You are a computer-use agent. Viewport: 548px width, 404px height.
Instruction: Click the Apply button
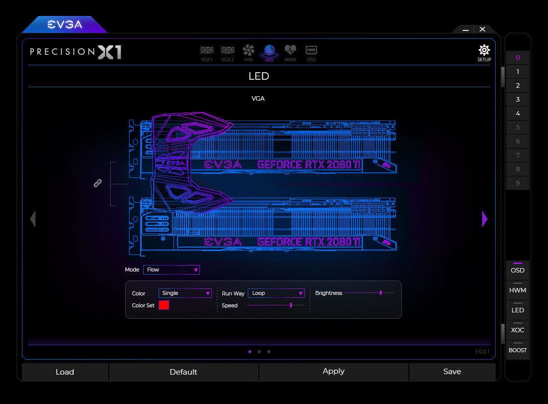[334, 372]
